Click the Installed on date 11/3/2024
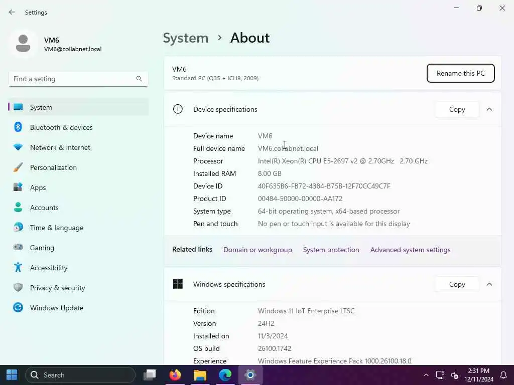The height and width of the screenshot is (385, 514). click(x=273, y=336)
